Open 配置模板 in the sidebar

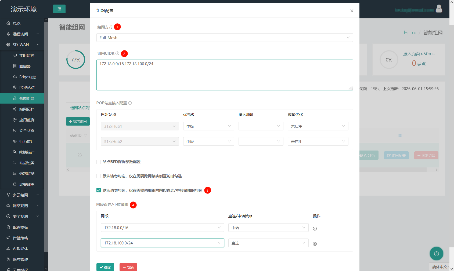[22, 227]
